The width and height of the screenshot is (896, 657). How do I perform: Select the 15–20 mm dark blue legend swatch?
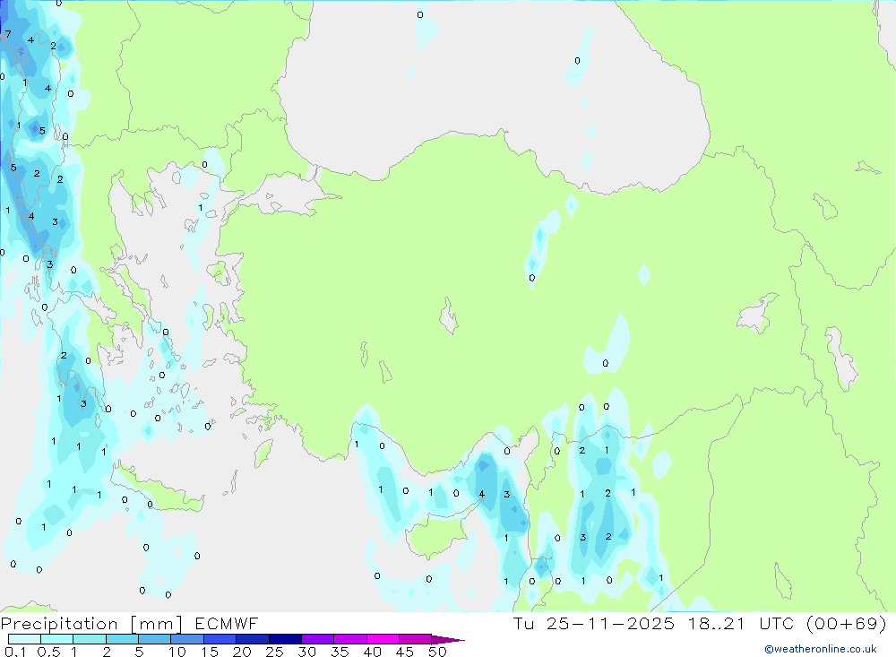tap(220, 639)
